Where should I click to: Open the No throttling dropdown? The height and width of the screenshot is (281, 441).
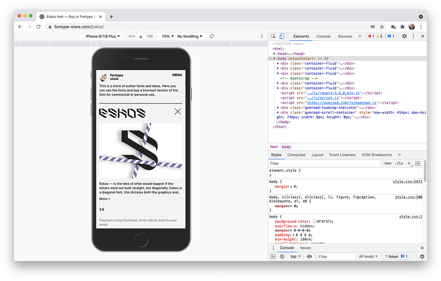(190, 36)
